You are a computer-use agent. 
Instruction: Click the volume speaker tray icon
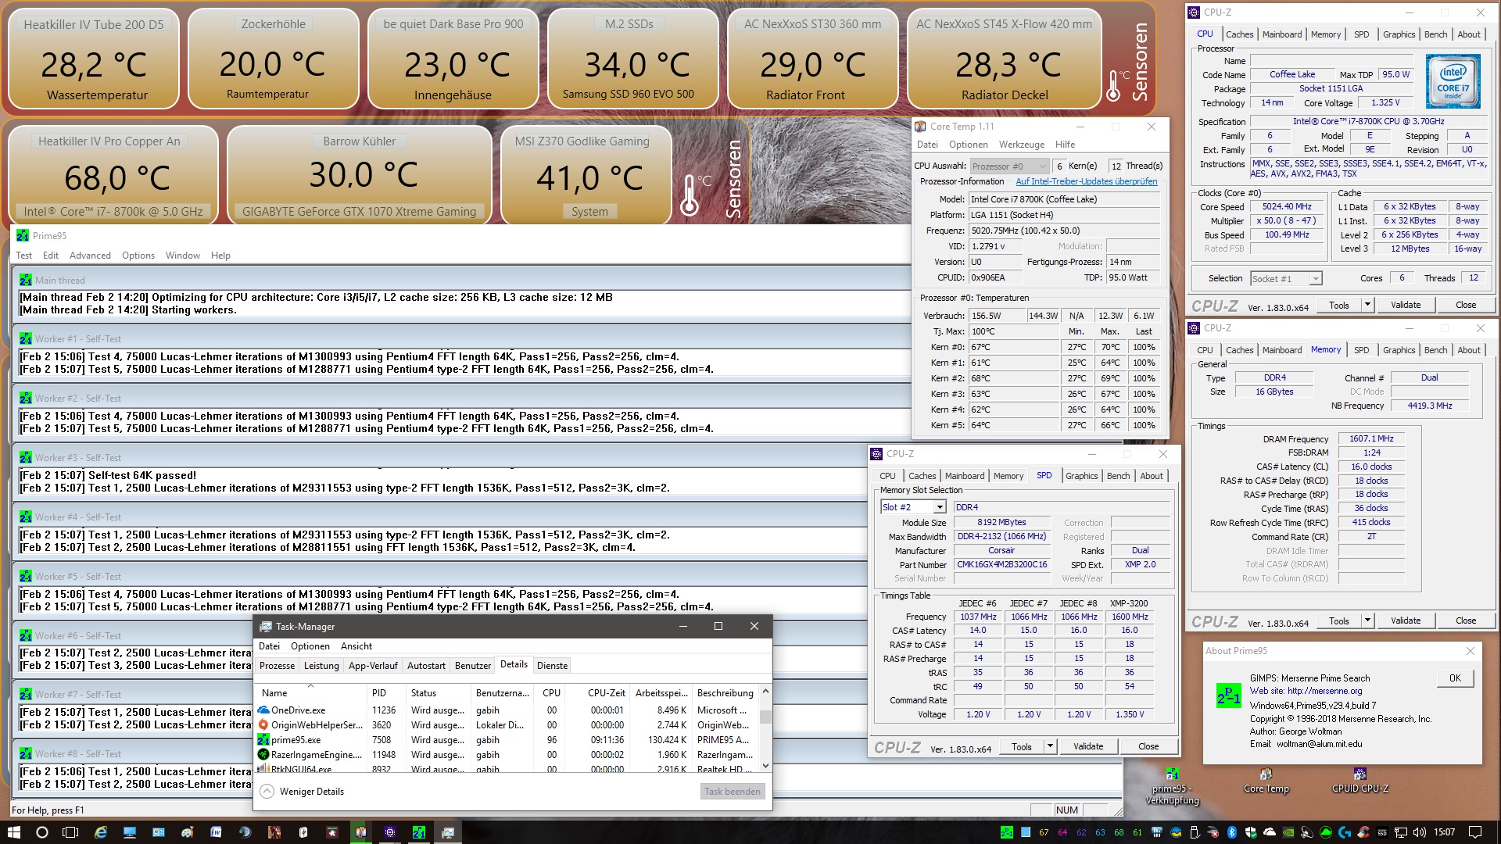pyautogui.click(x=1419, y=832)
